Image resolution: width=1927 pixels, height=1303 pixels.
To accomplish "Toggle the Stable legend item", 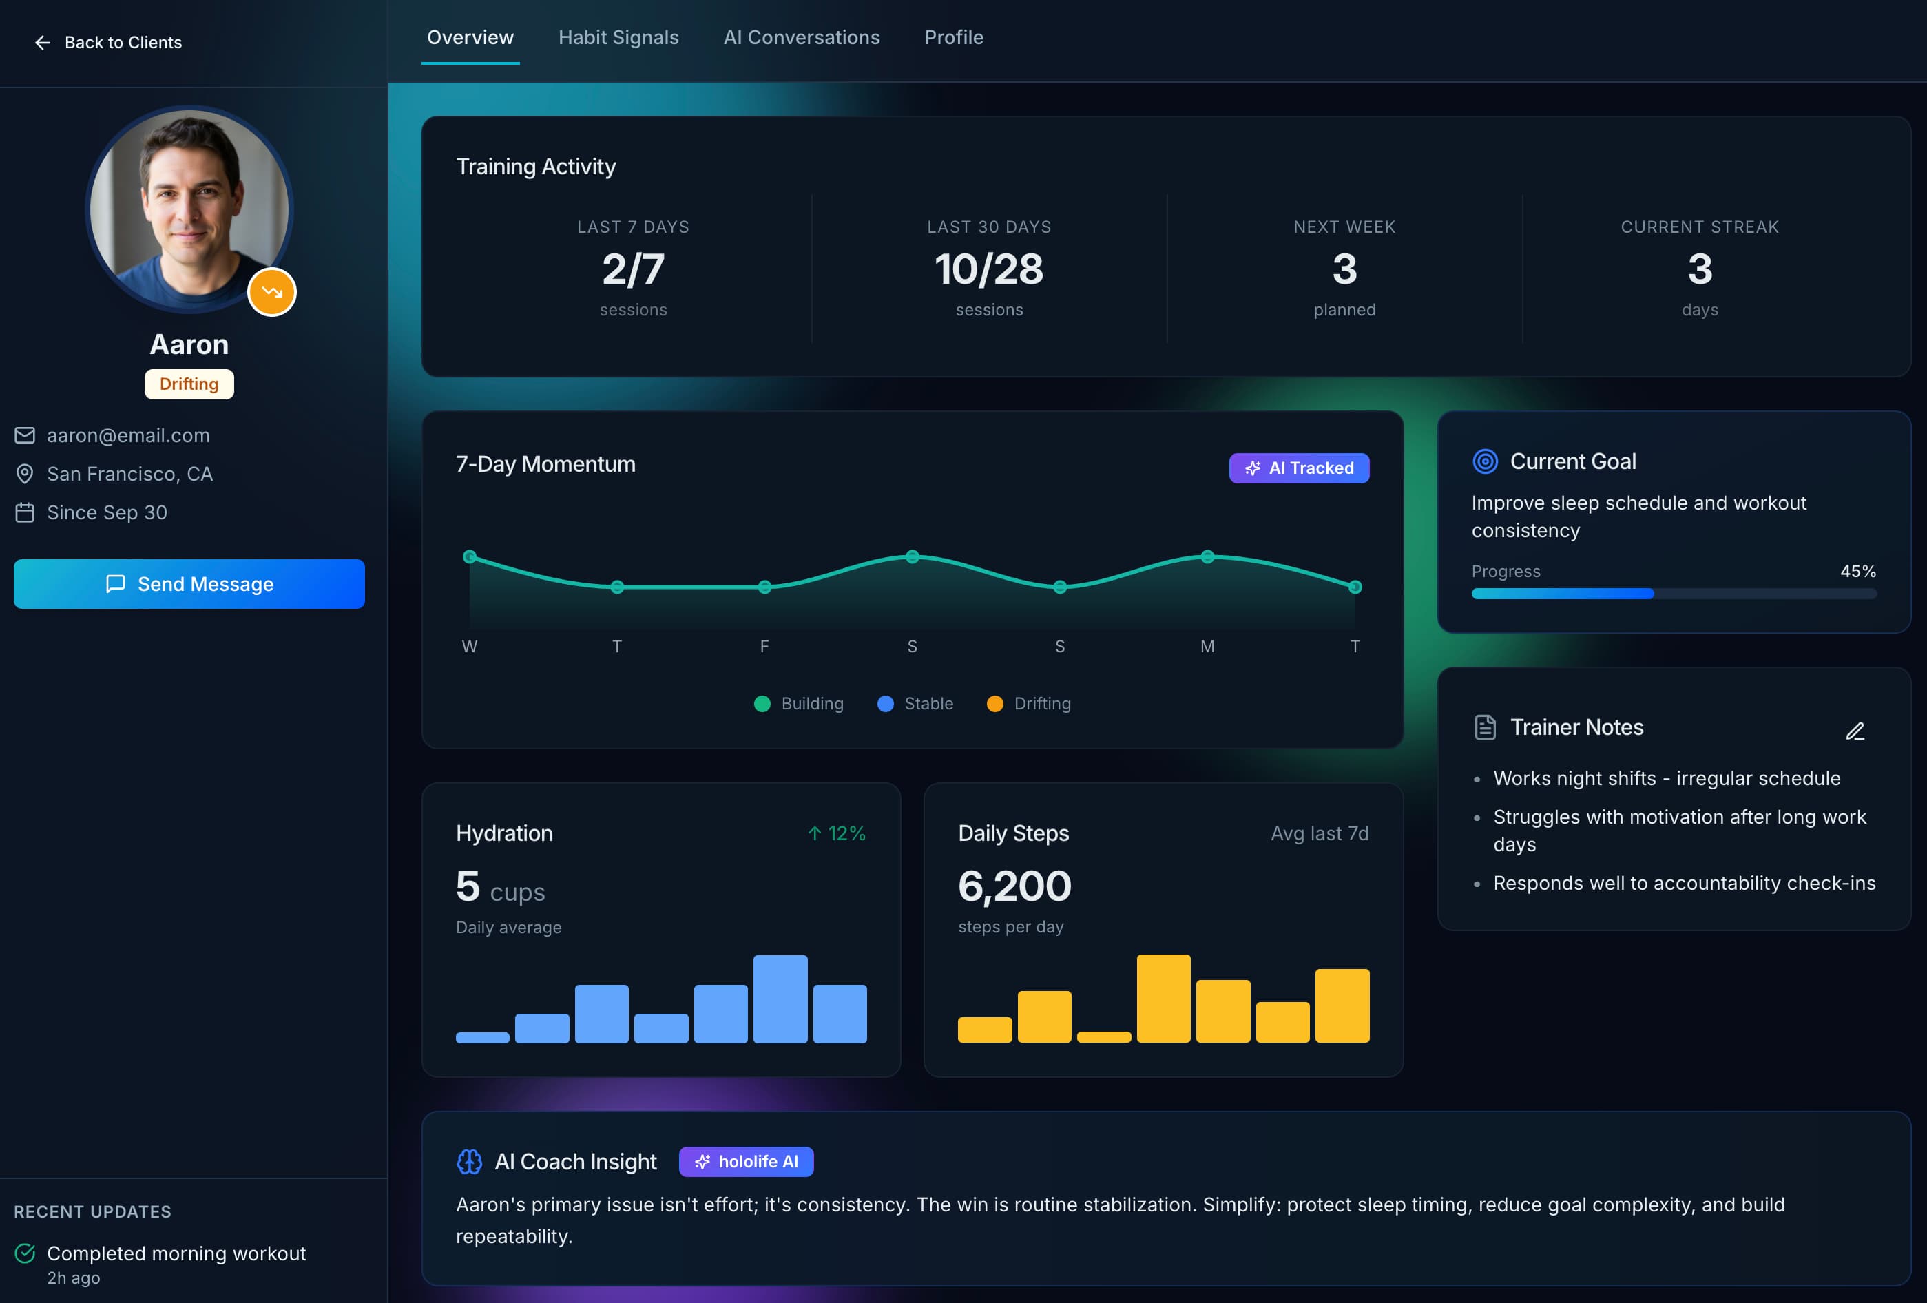I will tap(915, 703).
